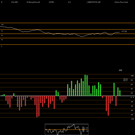Click the 'SI(TM)' header label
Image resolution: width=135 pixels, height=135 pixels.
tap(51, 2)
